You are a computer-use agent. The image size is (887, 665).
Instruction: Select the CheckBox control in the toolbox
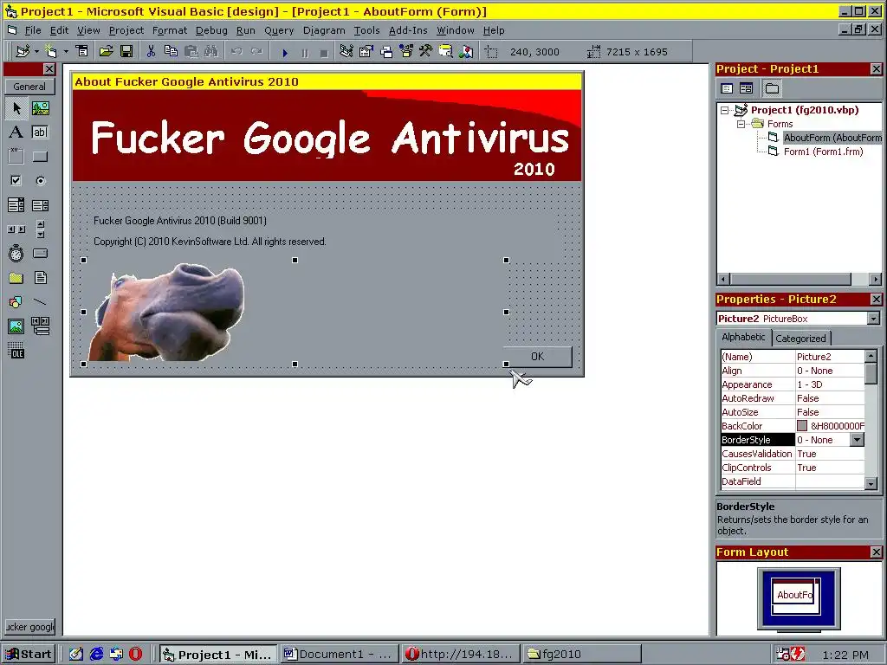[x=16, y=181]
